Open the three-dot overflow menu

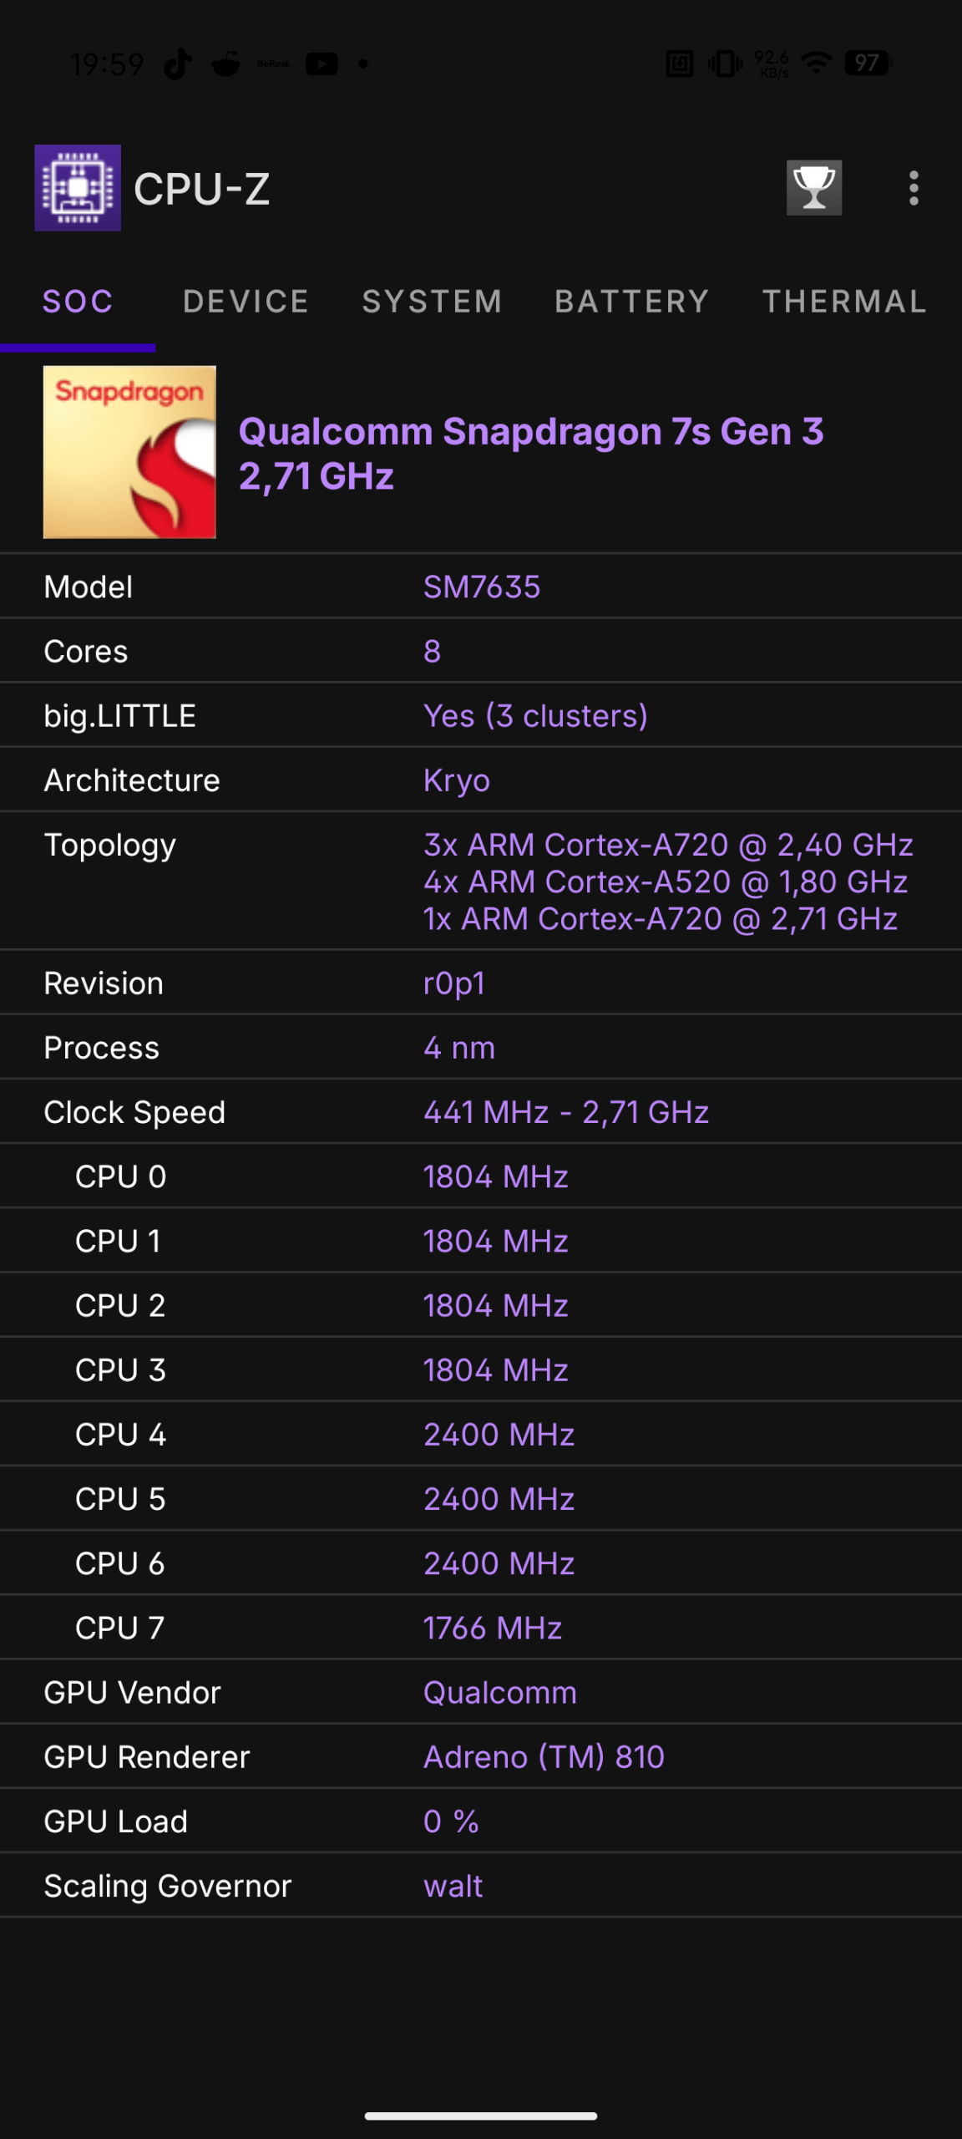[x=912, y=190]
